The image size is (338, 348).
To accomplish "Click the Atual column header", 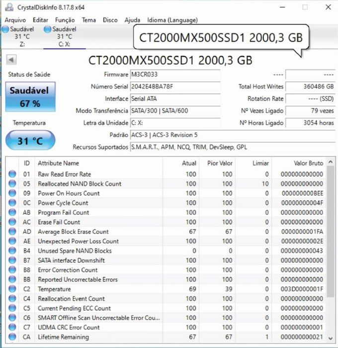I will click(181, 163).
